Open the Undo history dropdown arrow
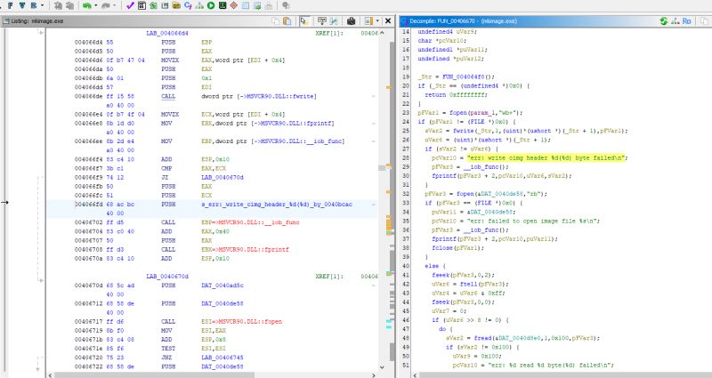The width and height of the screenshot is (712, 378). coord(95,6)
